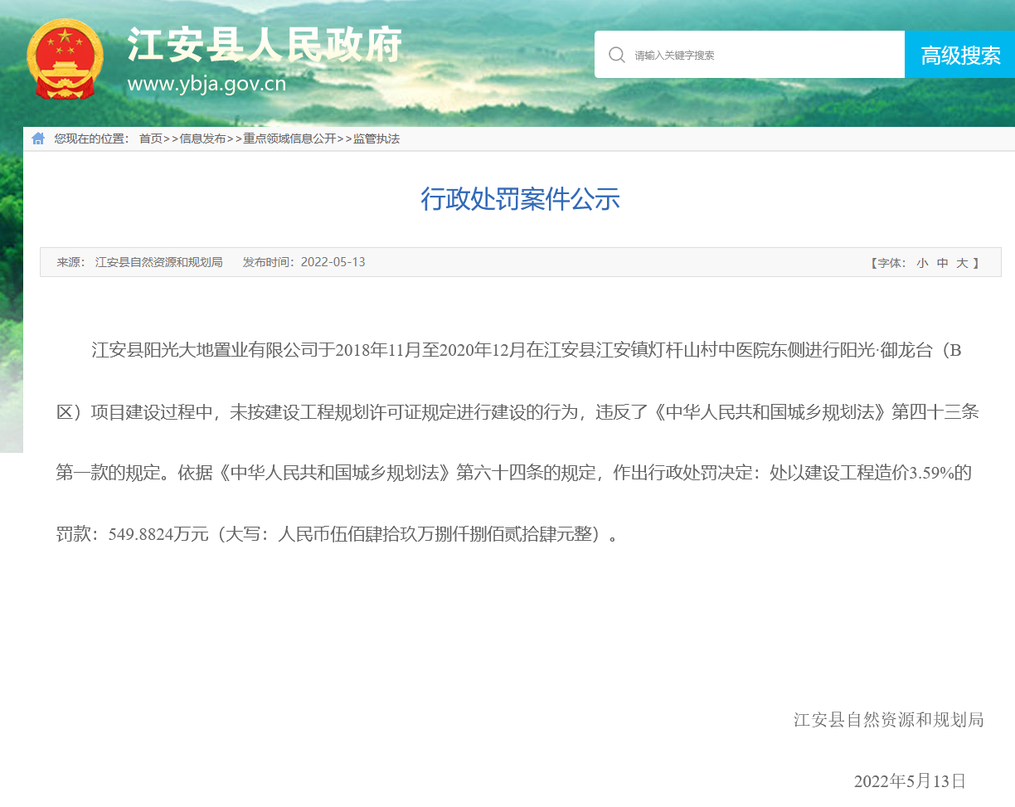Click the bureau signature at article bottom
The height and width of the screenshot is (807, 1015).
(888, 720)
